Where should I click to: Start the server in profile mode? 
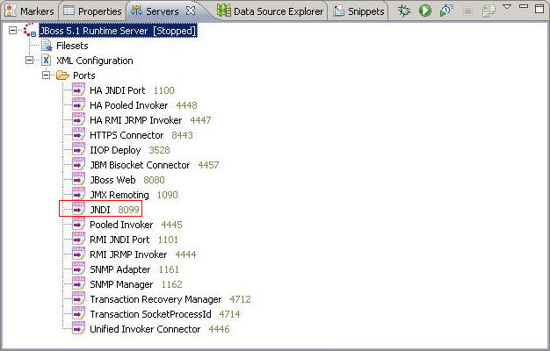point(445,11)
